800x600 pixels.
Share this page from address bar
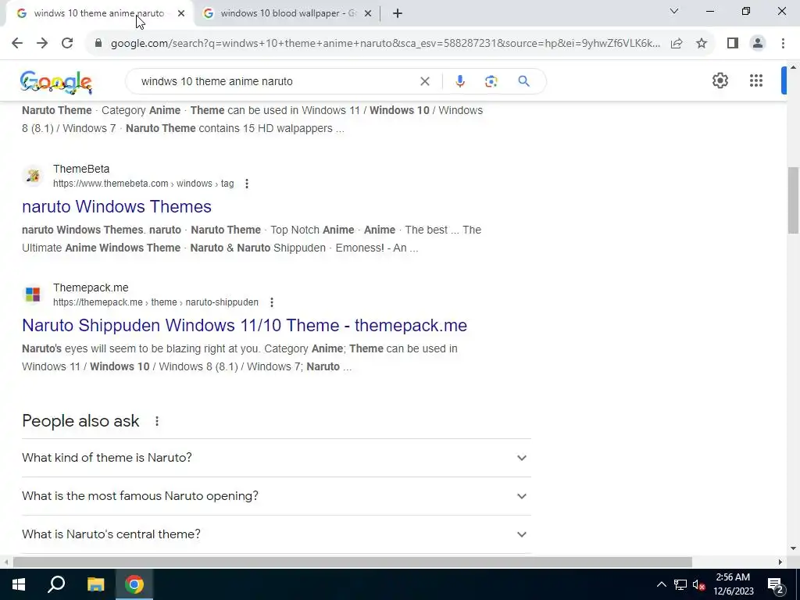[x=677, y=44]
